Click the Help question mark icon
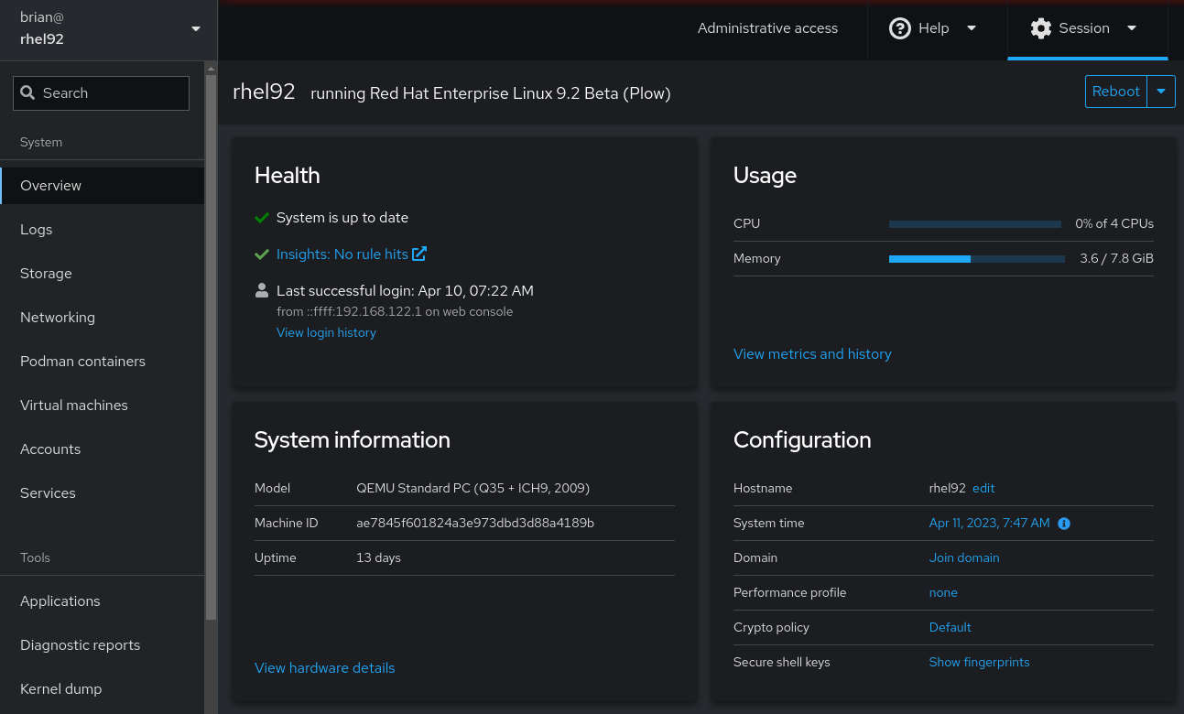 coord(900,28)
